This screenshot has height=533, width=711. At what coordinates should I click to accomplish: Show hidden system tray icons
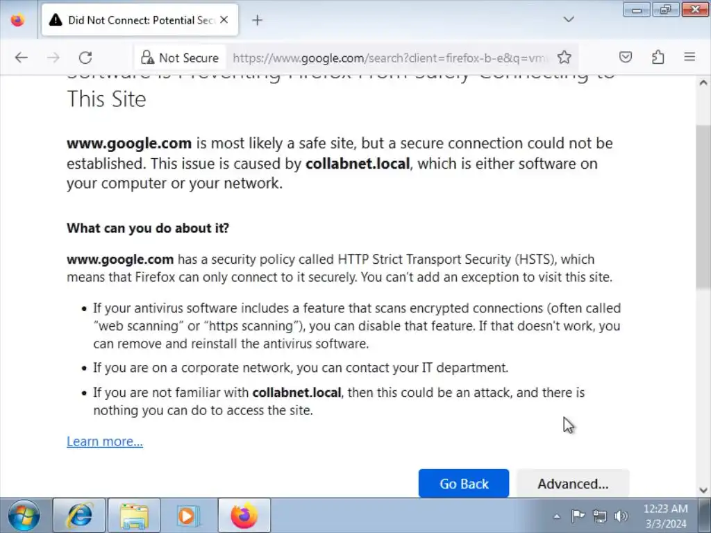coord(556,516)
